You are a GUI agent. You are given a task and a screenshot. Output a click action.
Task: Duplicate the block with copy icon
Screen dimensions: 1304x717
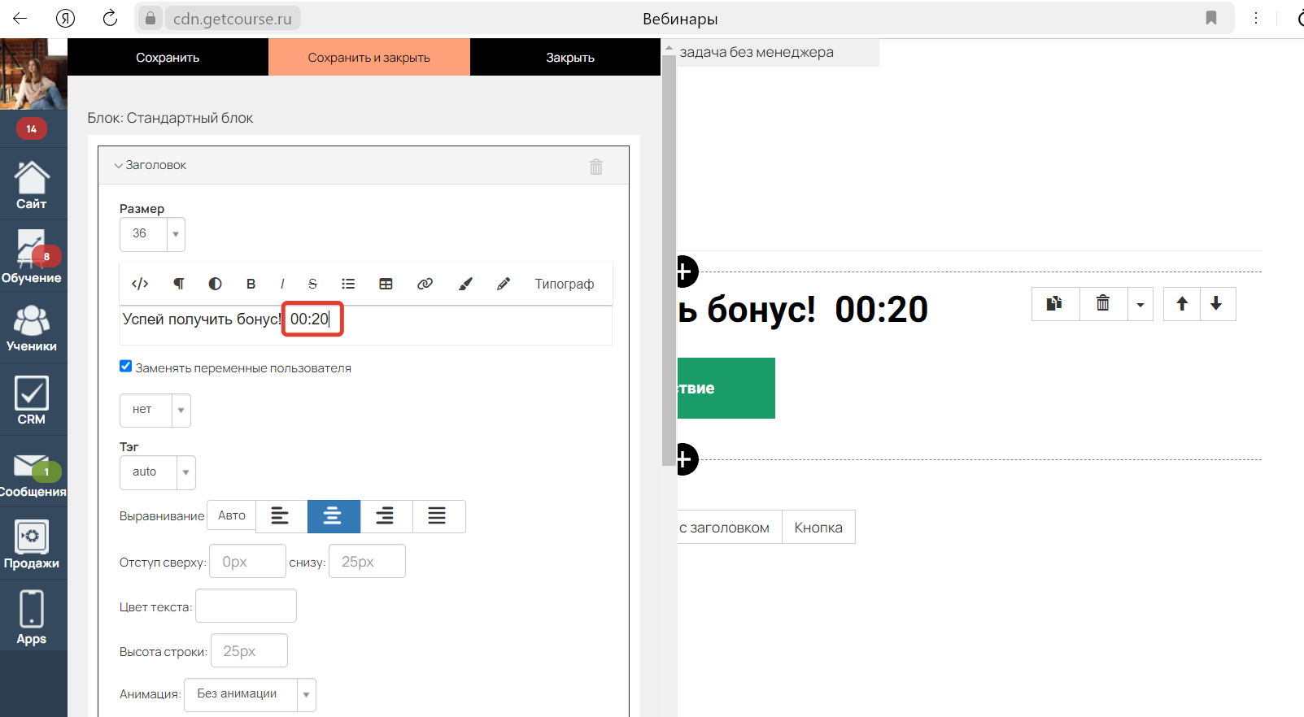click(1055, 304)
